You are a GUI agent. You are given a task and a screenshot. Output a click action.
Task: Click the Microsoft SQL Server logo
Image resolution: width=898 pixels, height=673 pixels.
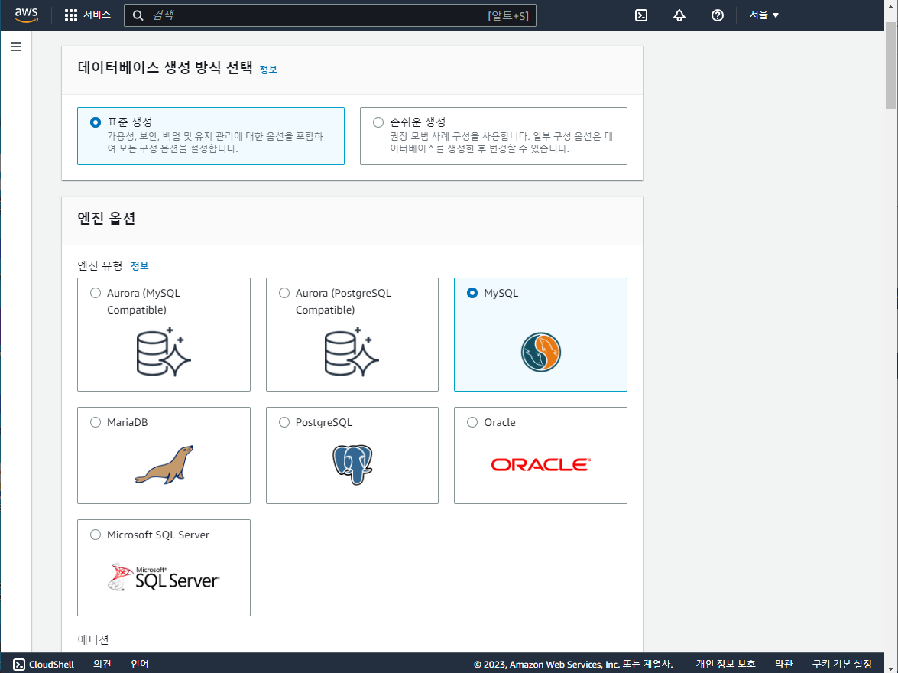click(164, 577)
